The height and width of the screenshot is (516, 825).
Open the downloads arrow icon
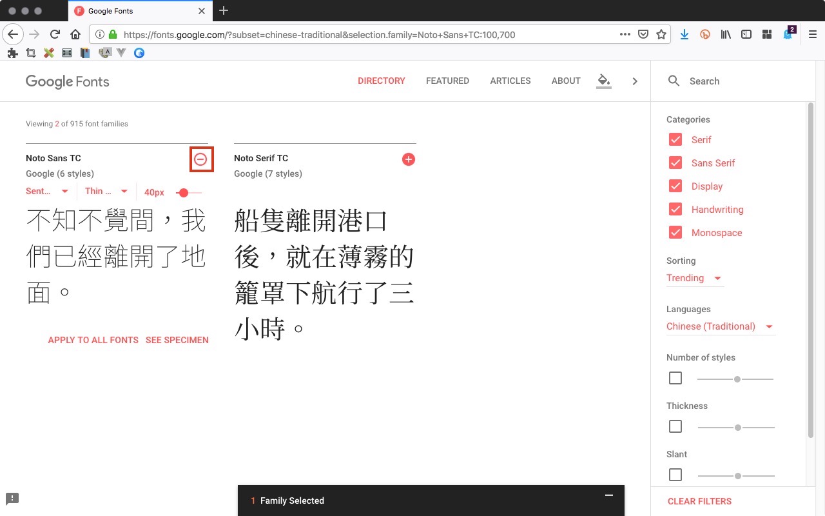(684, 34)
